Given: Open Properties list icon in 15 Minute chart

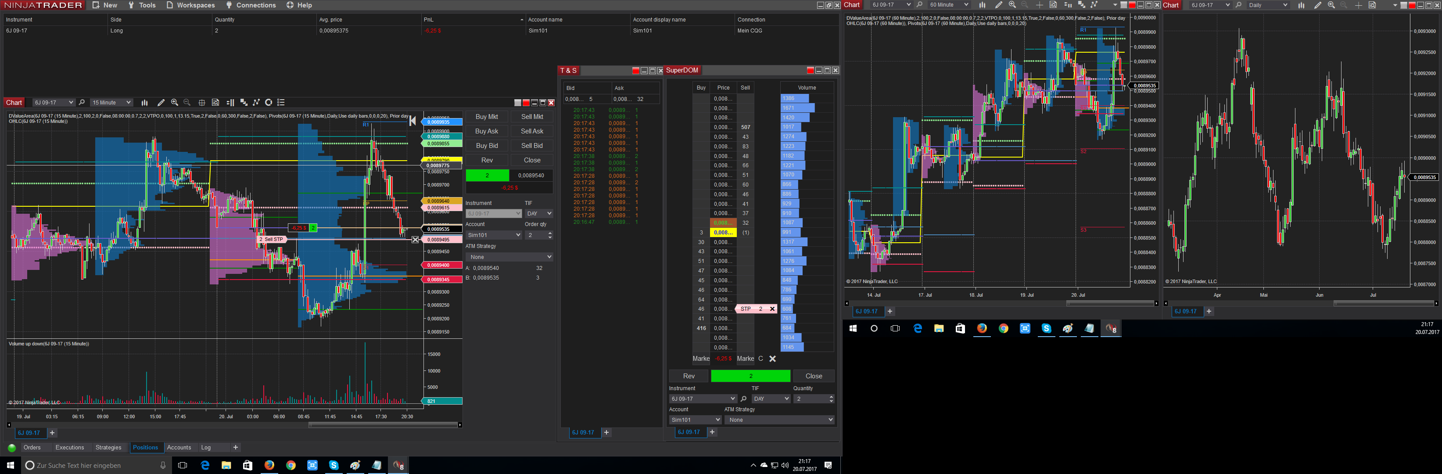Looking at the screenshot, I should click(281, 102).
